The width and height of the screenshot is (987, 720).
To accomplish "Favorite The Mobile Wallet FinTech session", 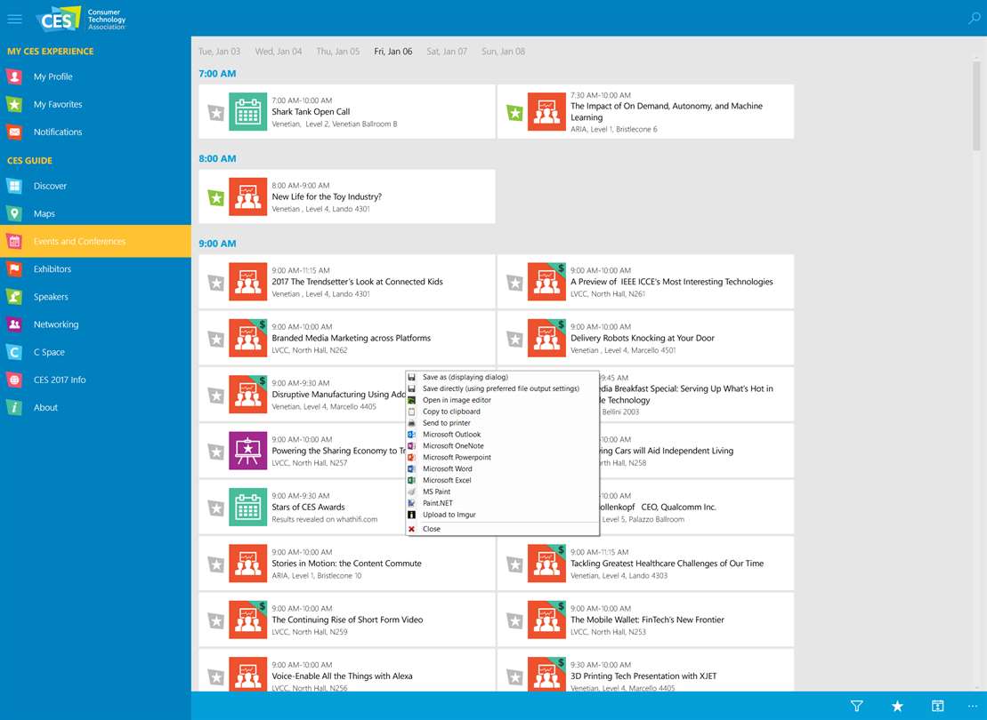I will [515, 620].
